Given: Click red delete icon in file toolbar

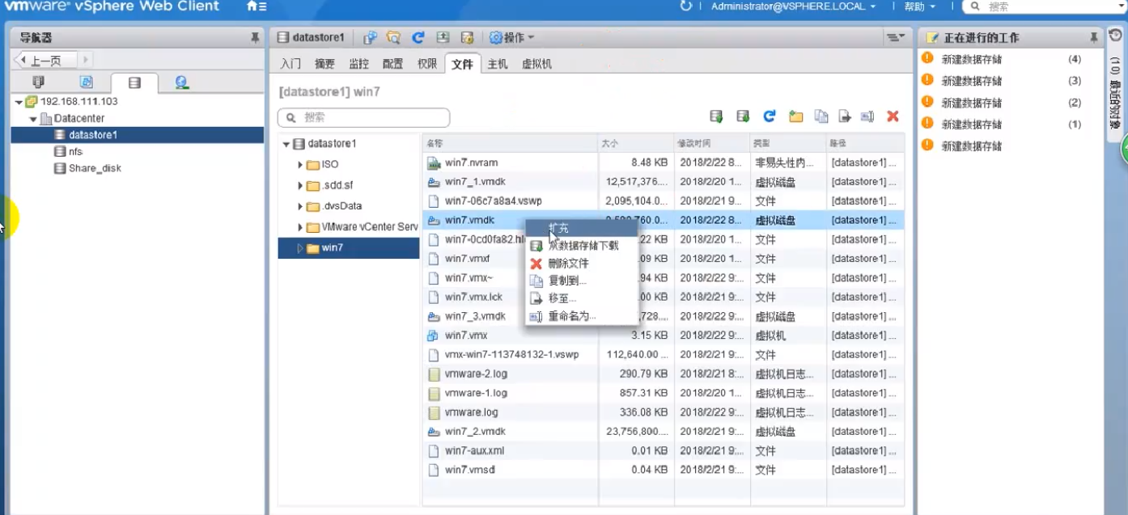Looking at the screenshot, I should point(893,116).
